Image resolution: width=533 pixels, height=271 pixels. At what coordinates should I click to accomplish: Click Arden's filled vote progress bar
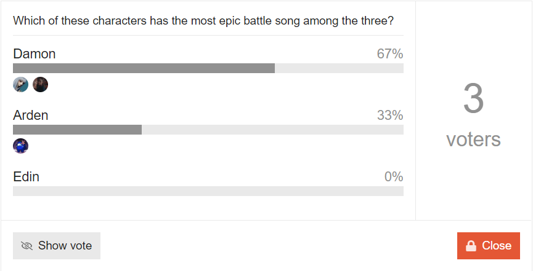pos(77,130)
